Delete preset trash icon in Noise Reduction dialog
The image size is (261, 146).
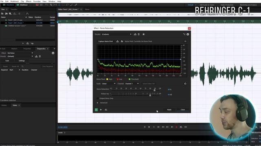139,34
